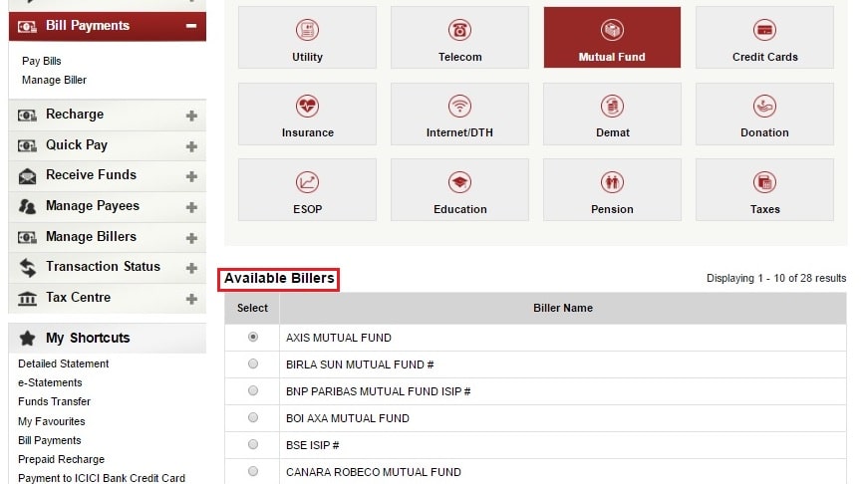Open Payment to ICICI Bank Credit Card
Image resolution: width=865 pixels, height=484 pixels.
click(102, 478)
